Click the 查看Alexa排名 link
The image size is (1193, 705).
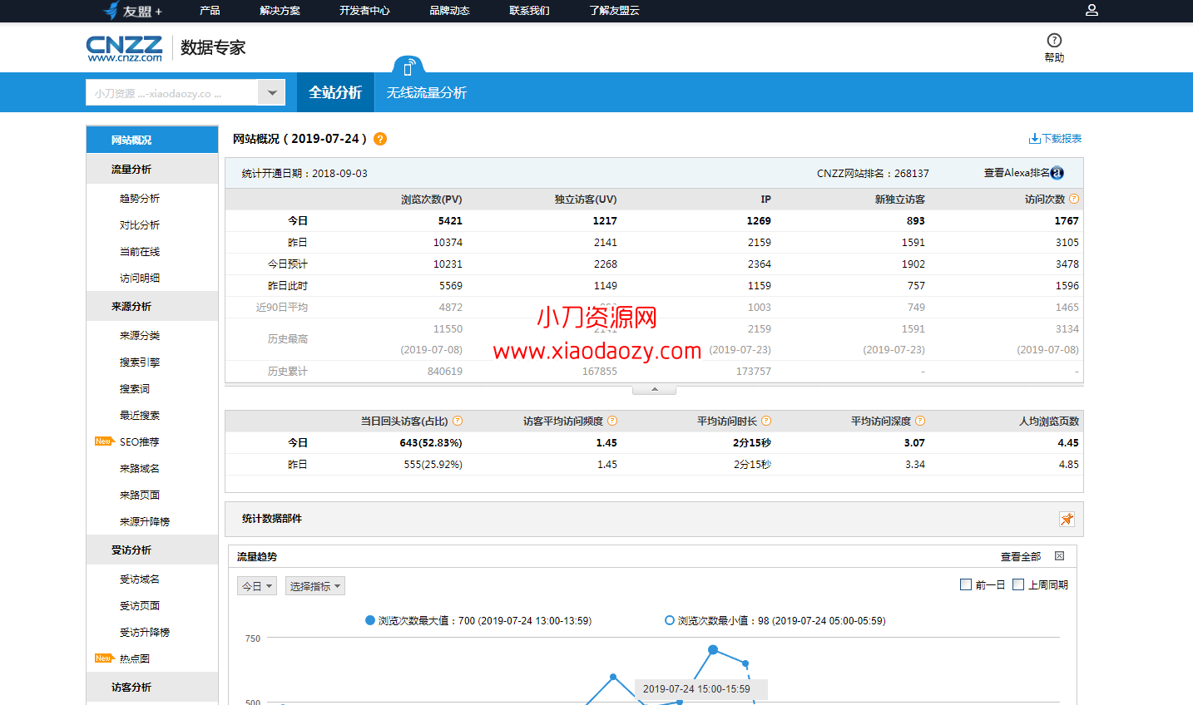[x=1017, y=173]
